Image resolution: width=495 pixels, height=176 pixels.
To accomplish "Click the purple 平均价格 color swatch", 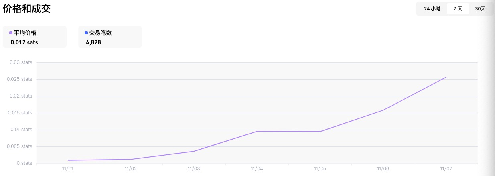I will point(11,33).
